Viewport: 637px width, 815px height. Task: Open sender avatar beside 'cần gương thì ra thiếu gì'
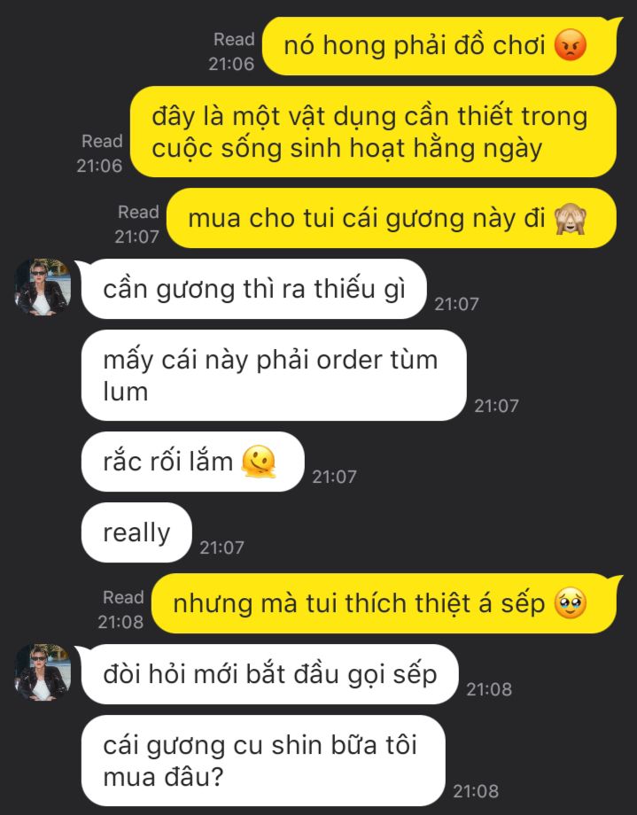point(43,287)
